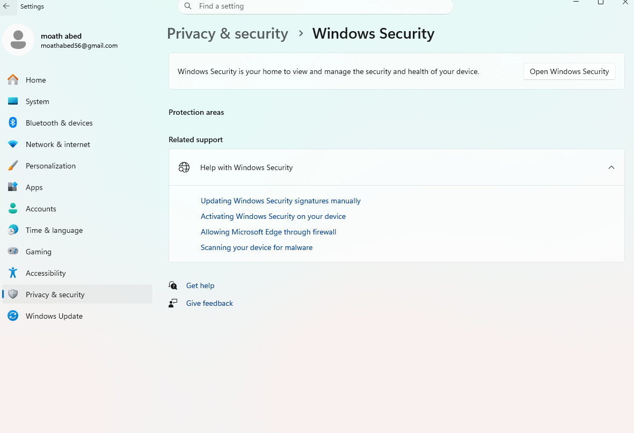The height and width of the screenshot is (433, 634).
Task: Click the Accounts person icon
Action: coord(13,208)
